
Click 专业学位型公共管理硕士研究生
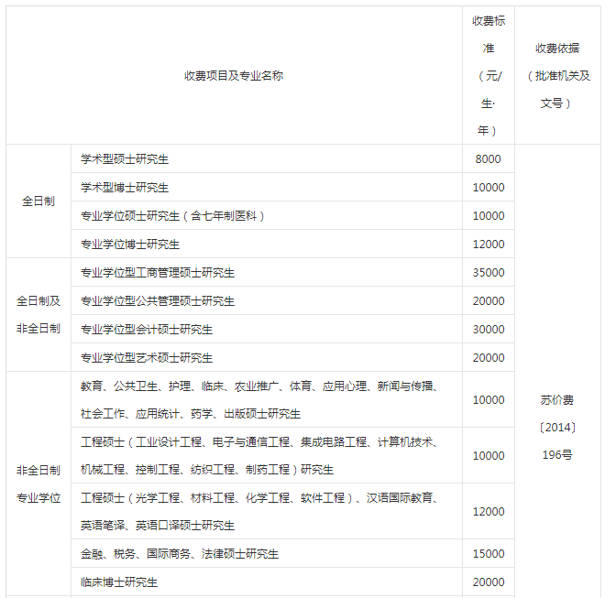pos(267,300)
